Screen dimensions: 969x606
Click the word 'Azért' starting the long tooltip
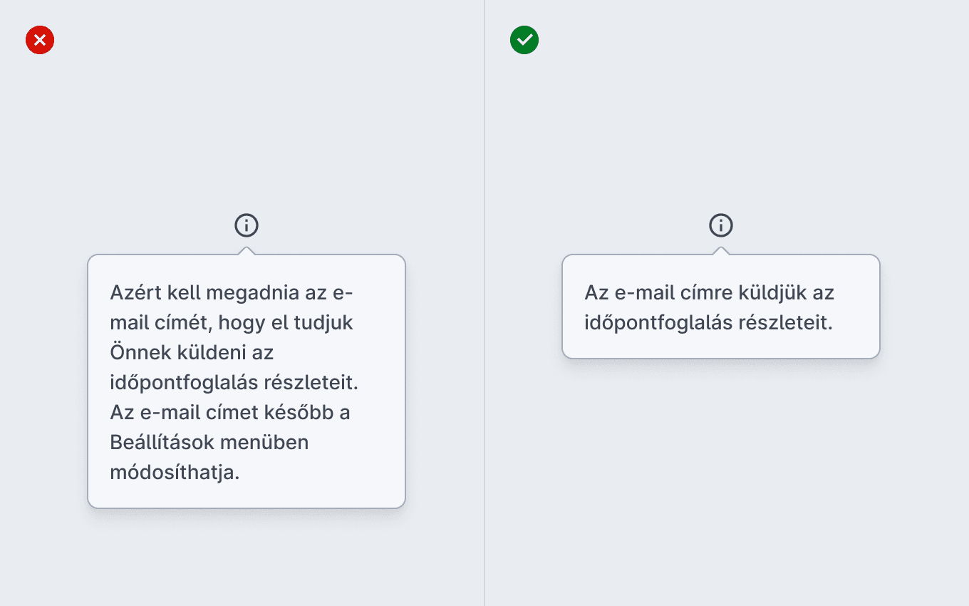coord(135,292)
